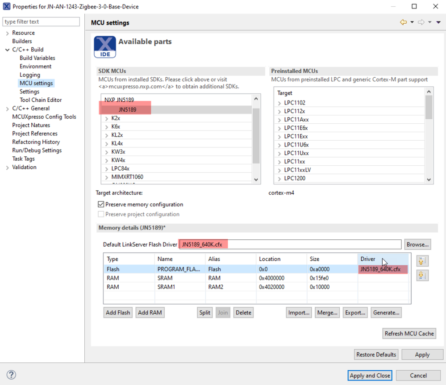Click the SDK MCUs list scrollbar thumb
The height and width of the screenshot is (385, 446).
click(x=256, y=136)
